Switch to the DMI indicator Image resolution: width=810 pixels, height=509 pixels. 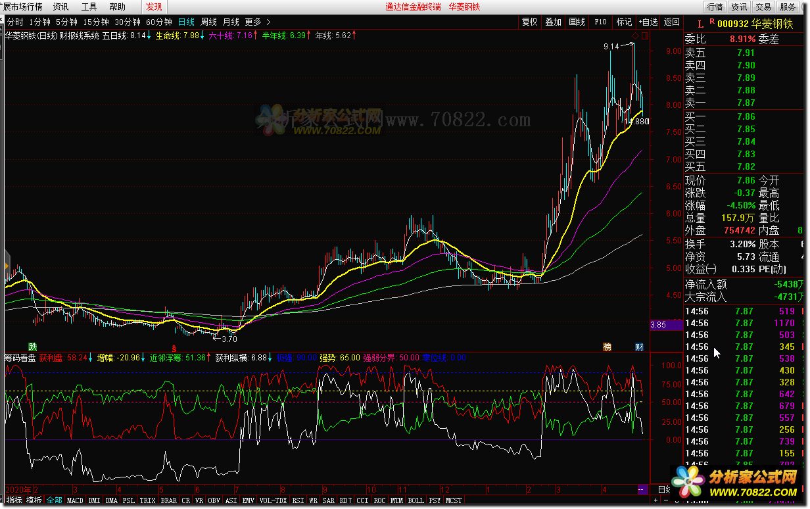pyautogui.click(x=95, y=500)
